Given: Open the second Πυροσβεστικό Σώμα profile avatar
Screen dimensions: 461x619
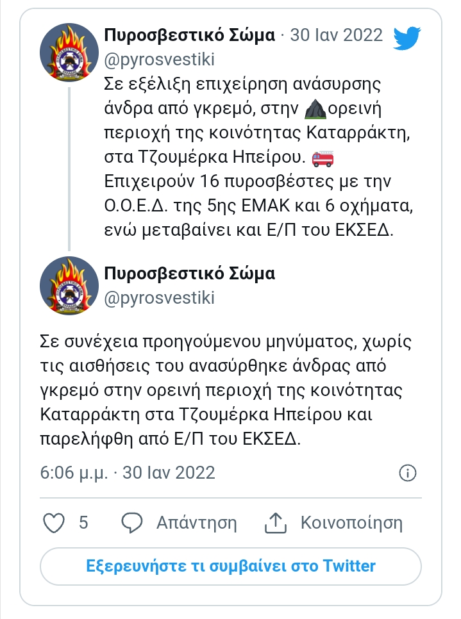Looking at the screenshot, I should click(69, 285).
